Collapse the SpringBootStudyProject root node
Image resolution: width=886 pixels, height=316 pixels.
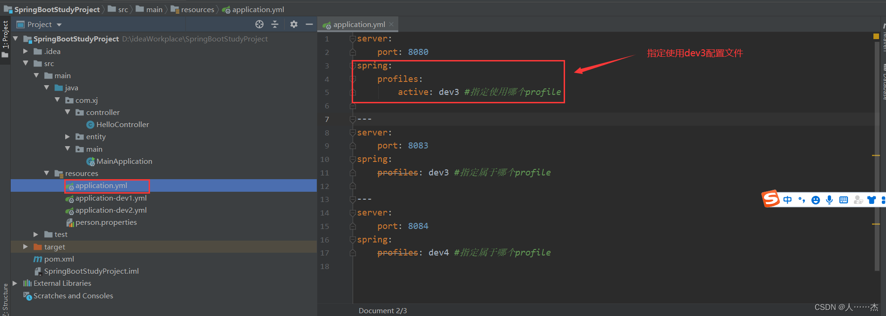click(16, 39)
